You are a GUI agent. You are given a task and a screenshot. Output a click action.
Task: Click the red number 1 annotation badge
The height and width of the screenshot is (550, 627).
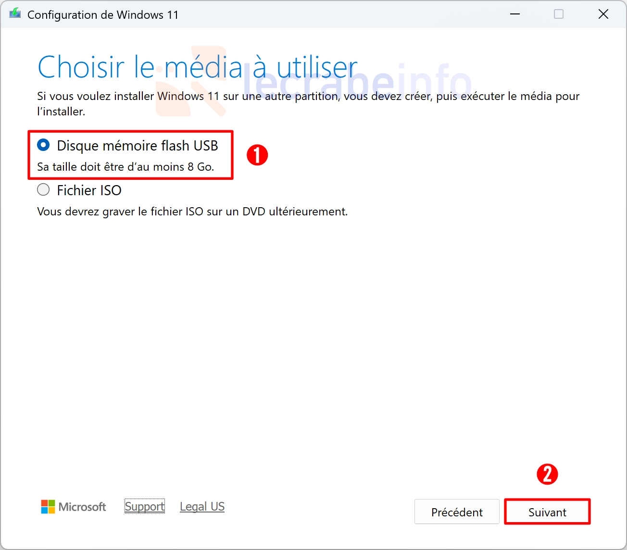click(x=257, y=155)
